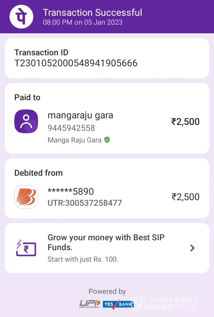The width and height of the screenshot is (214, 317).
Task: Click the green verified shield badge
Action: 107,140
